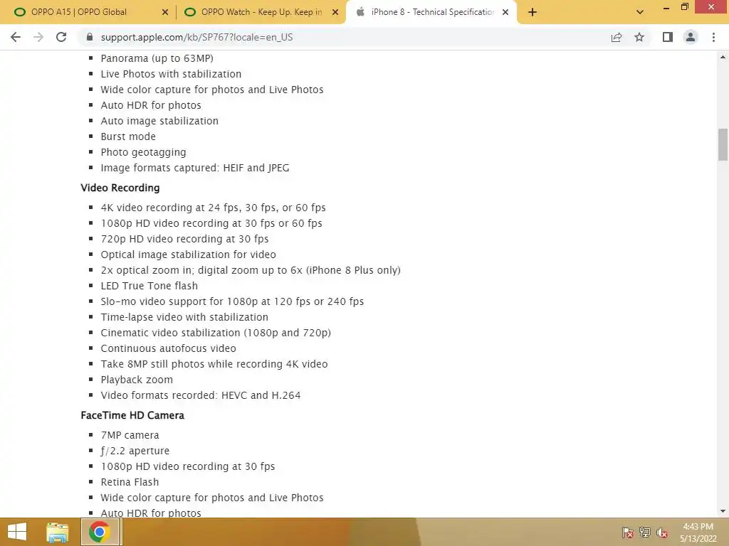Open File Explorer from taskbar
The width and height of the screenshot is (729, 546).
58,532
